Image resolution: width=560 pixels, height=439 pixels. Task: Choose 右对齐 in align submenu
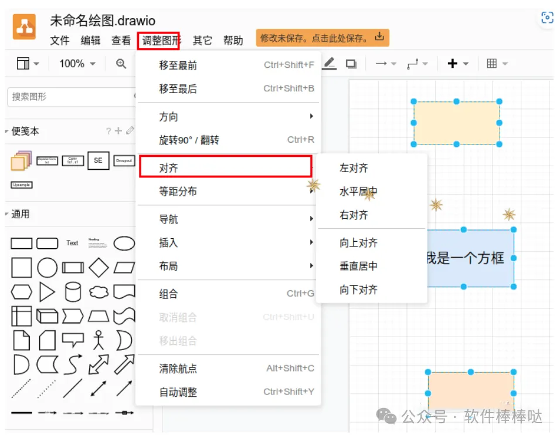[371, 215]
